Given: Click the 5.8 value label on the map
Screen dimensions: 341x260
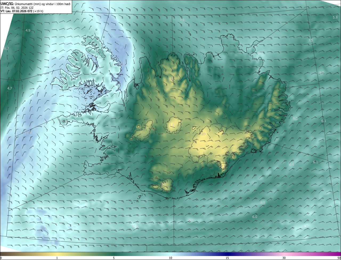Looking at the screenshot, I should 335,17.
